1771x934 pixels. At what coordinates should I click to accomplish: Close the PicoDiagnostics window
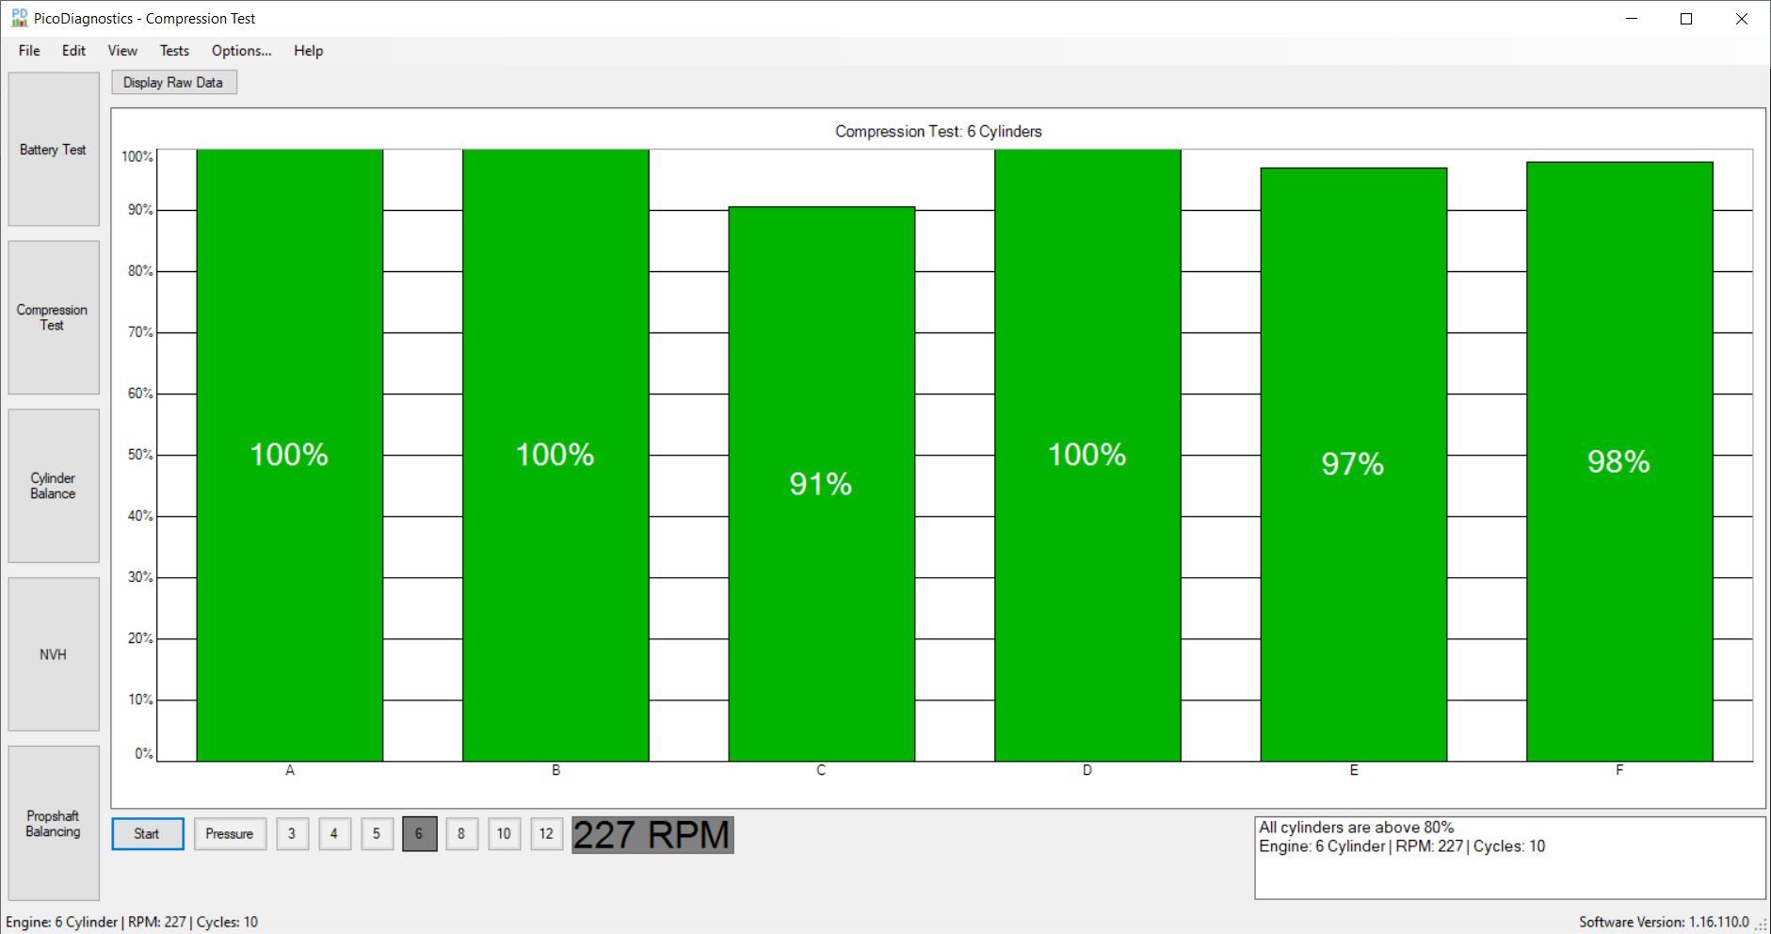[x=1742, y=19]
